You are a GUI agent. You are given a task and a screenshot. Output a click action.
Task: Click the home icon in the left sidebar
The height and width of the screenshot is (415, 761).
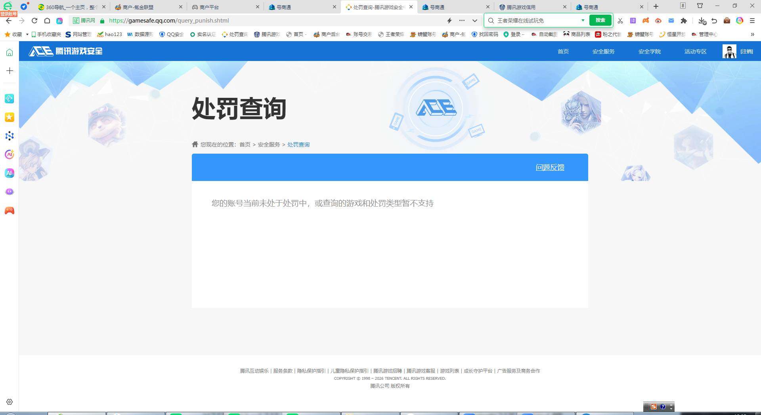coord(9,51)
